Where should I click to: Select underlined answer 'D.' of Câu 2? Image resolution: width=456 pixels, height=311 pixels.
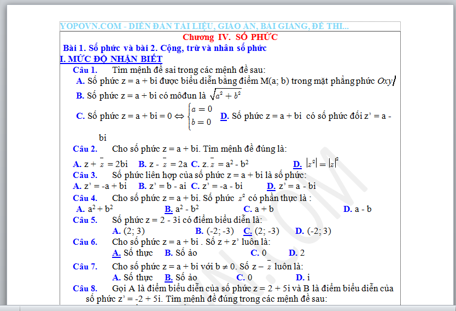[x=297, y=164]
